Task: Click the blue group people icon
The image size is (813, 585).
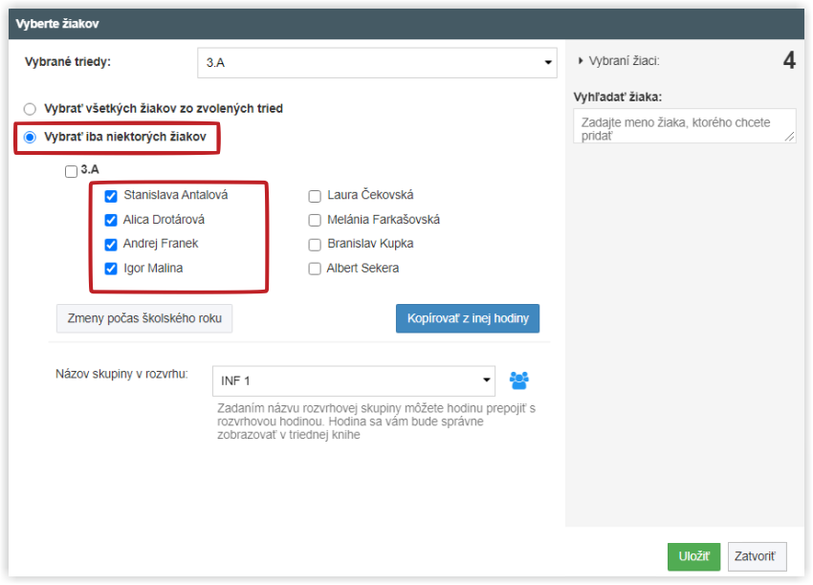Action: click(x=518, y=380)
